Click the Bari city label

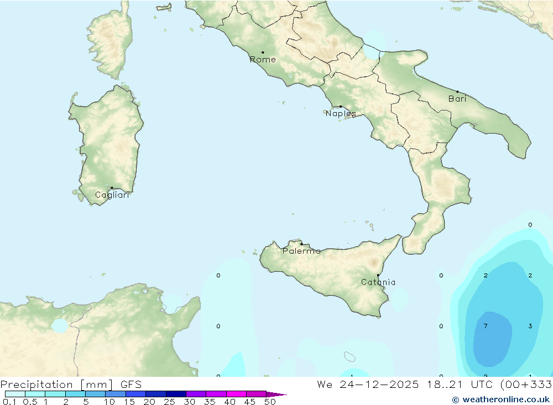(x=457, y=99)
